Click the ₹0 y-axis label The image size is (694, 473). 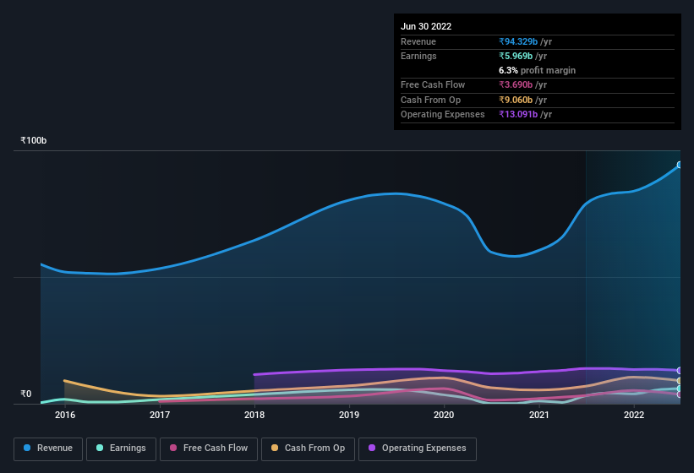click(25, 394)
